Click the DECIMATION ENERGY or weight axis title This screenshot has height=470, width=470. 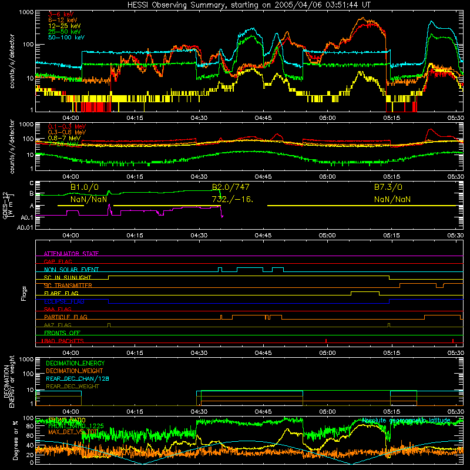(x=9, y=381)
